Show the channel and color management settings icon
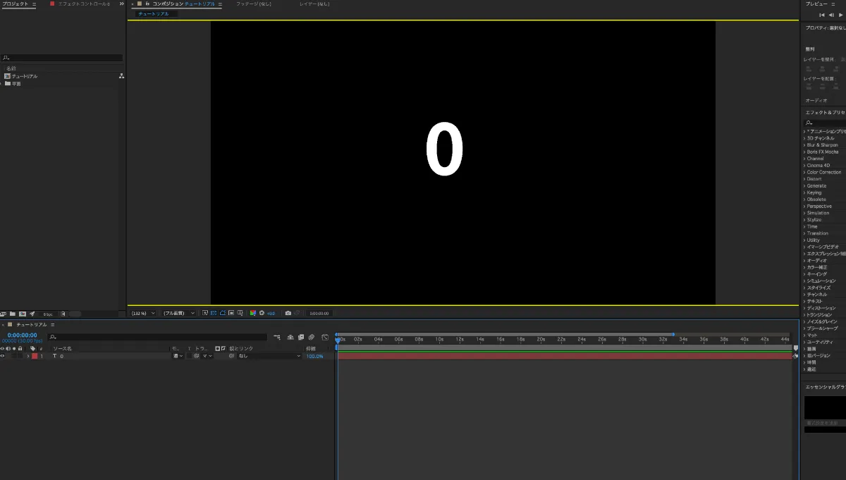The image size is (846, 480). point(253,313)
